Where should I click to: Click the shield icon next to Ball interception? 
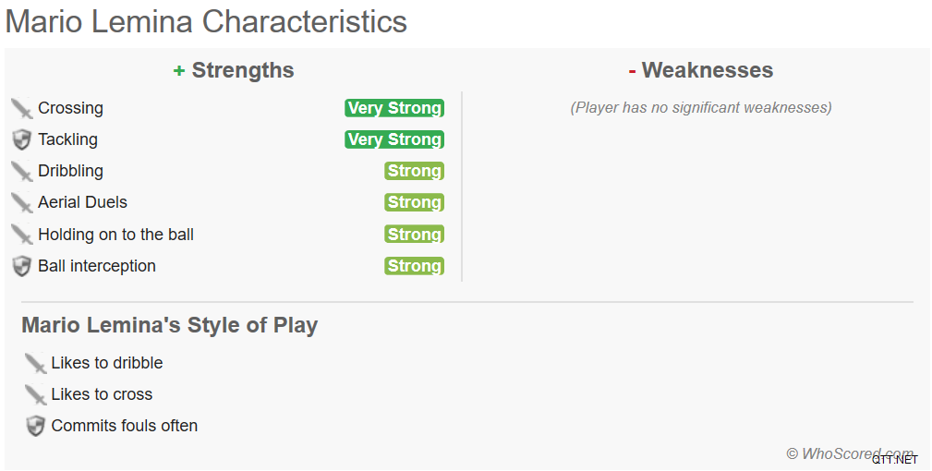click(x=22, y=267)
